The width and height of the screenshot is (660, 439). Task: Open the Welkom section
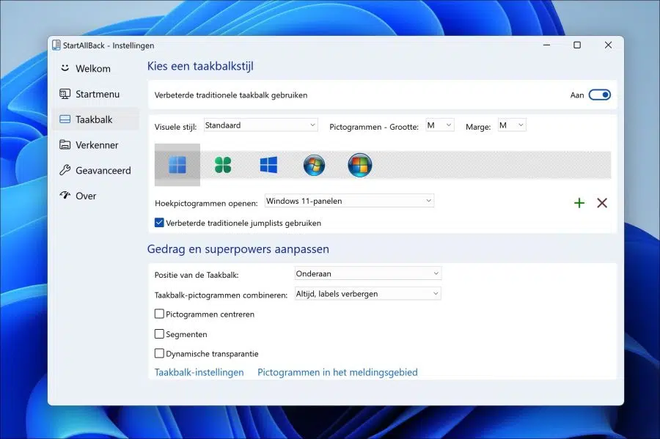[95, 69]
